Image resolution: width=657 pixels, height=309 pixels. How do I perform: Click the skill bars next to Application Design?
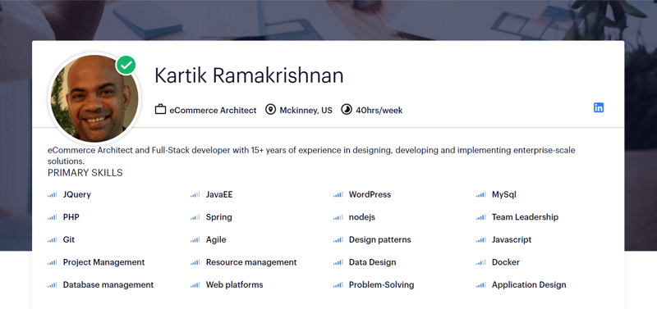[481, 285]
